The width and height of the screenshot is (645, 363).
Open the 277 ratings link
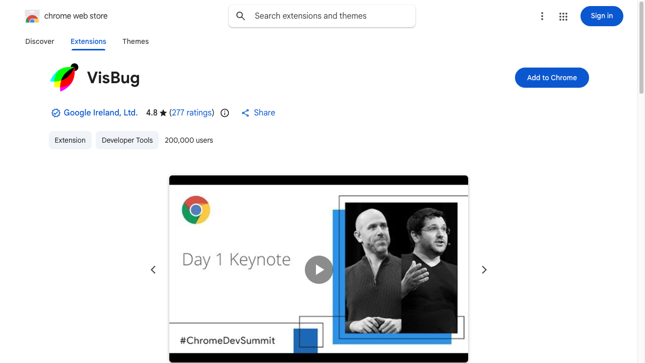tap(192, 113)
